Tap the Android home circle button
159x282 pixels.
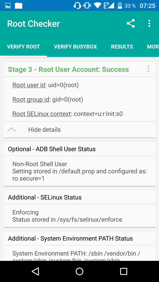[79, 271]
